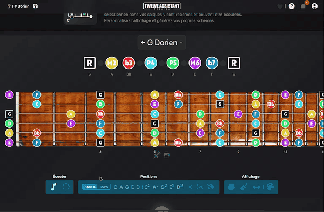Click the pin icon below the fretboard
Viewport: 324px width, 212px height.
[x=157, y=154]
